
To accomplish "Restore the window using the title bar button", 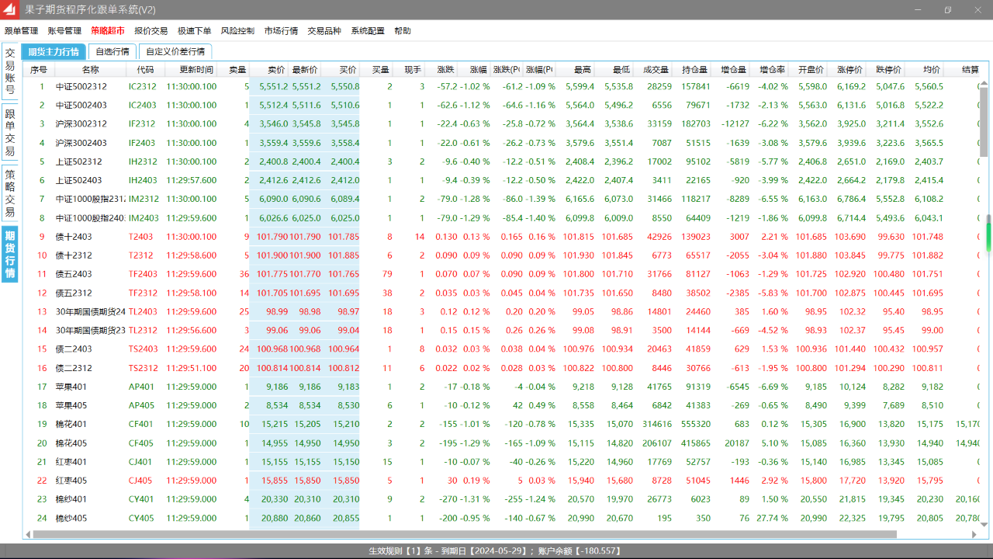I will click(948, 10).
